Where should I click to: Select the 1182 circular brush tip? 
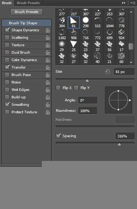click(x=62, y=34)
